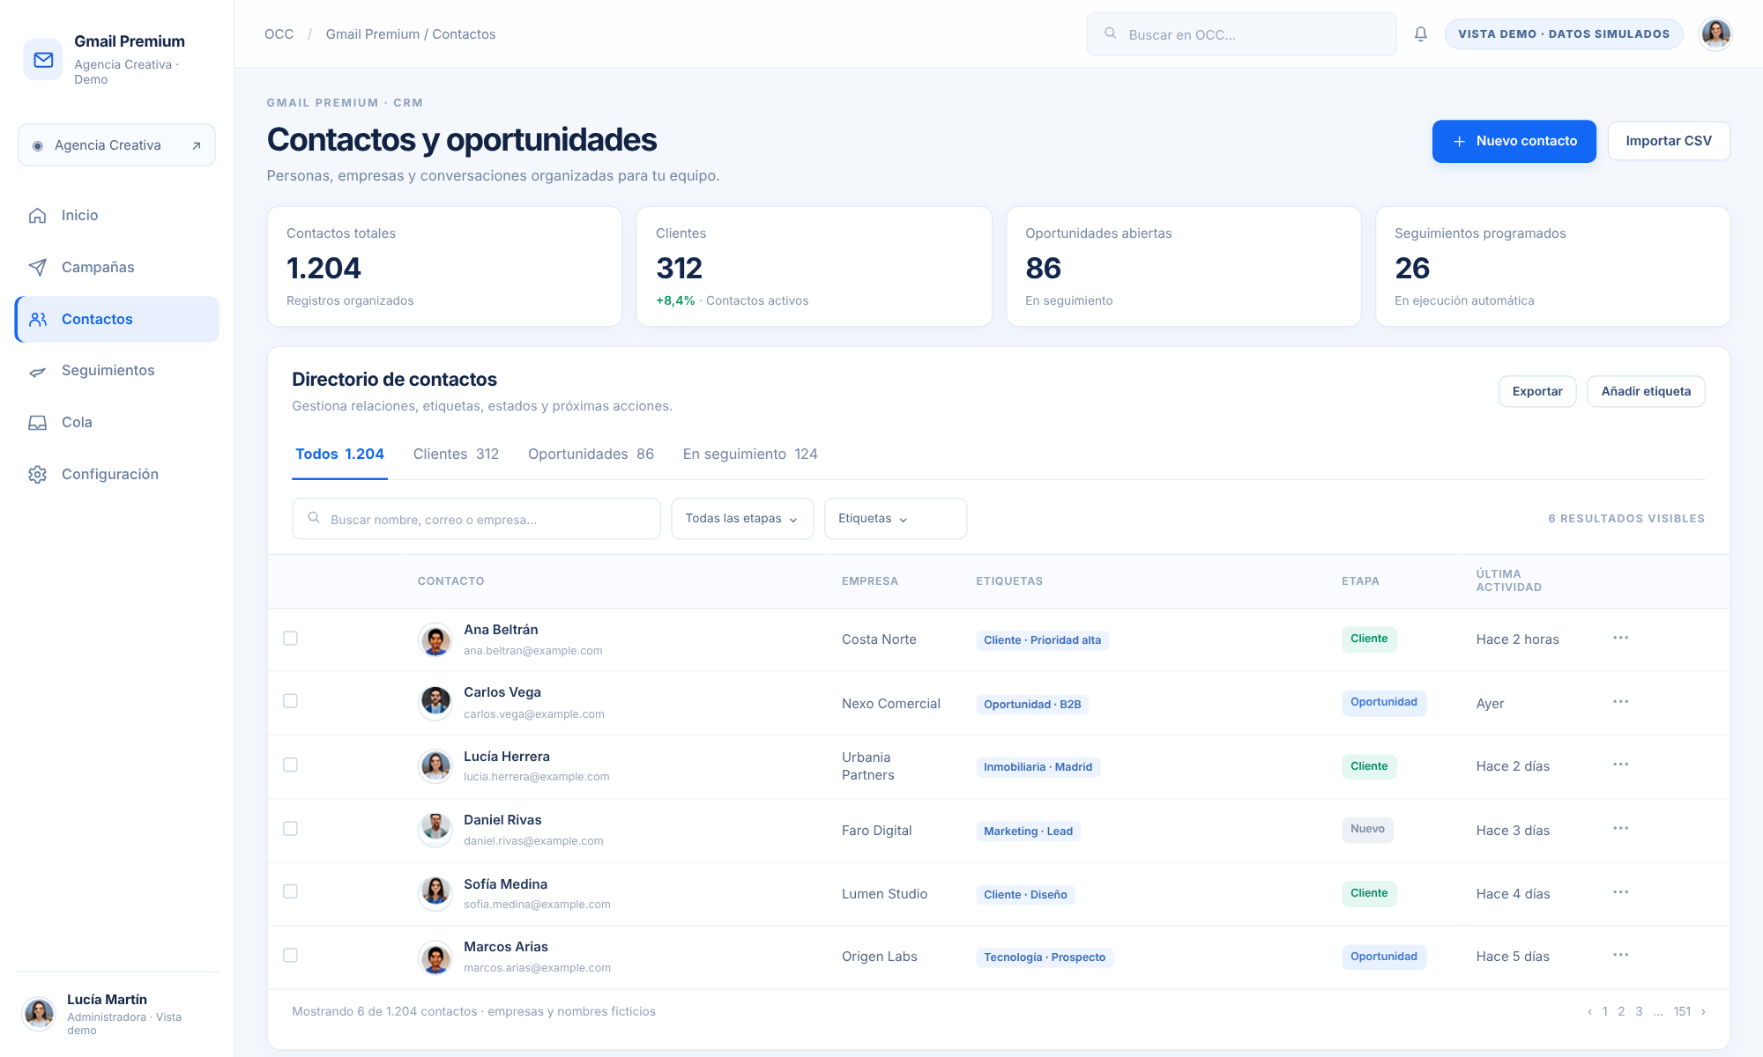This screenshot has width=1763, height=1057.
Task: Click the Configuración gear icon
Action: [37, 475]
